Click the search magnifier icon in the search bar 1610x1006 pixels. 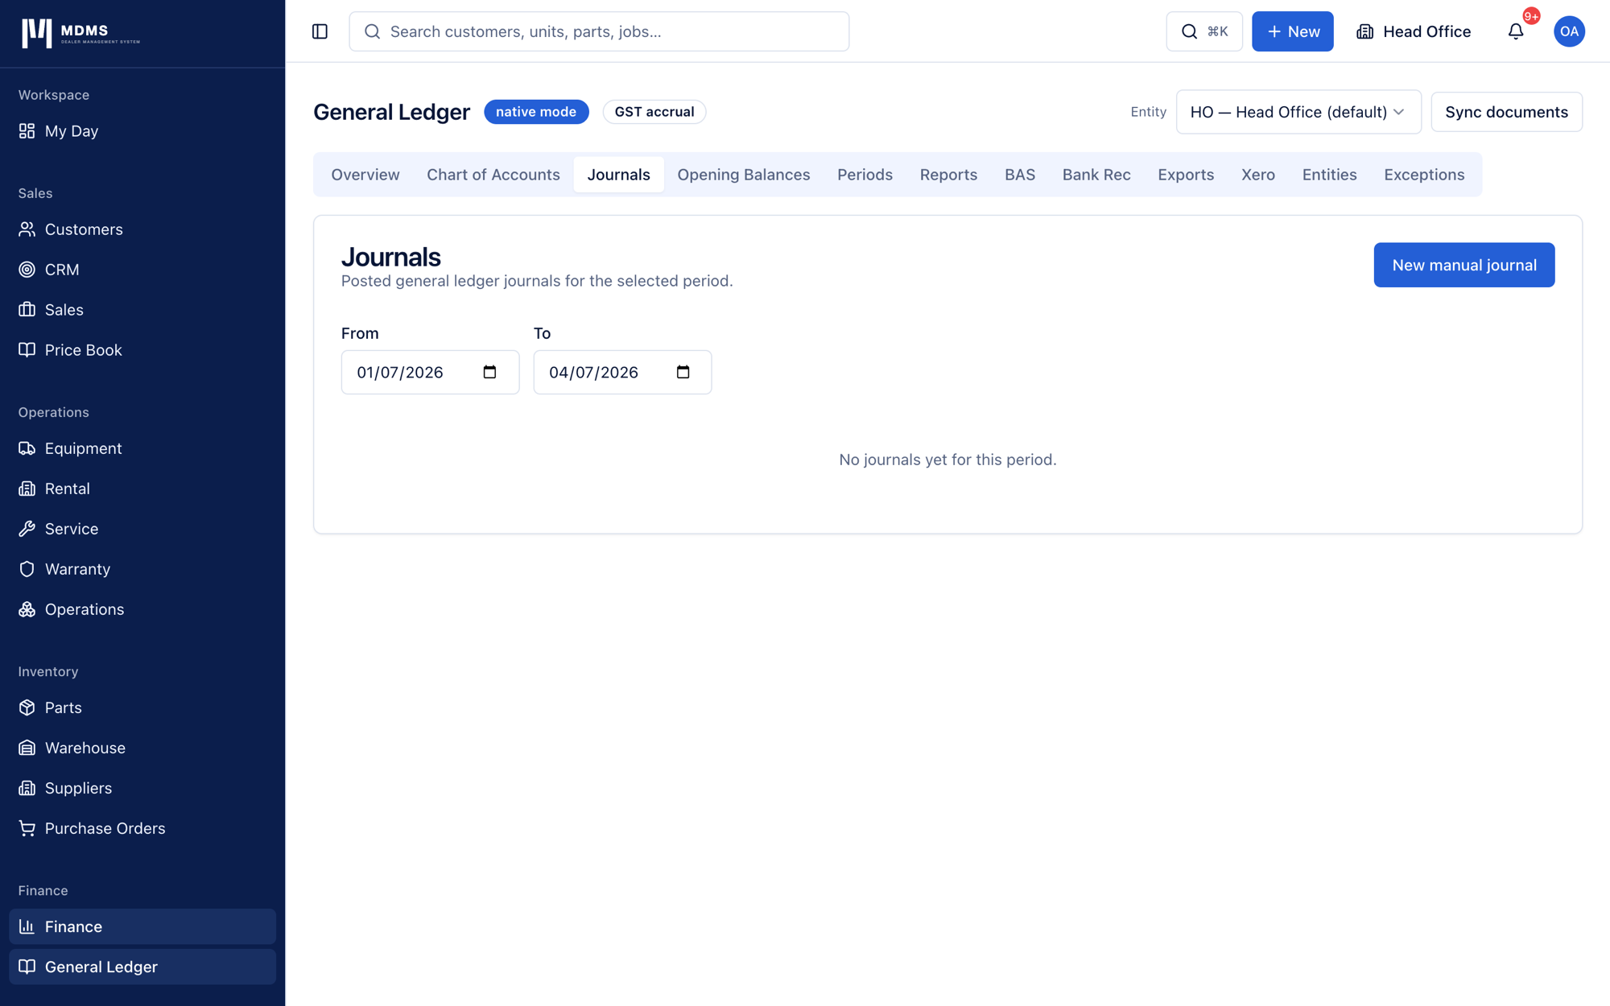coord(372,31)
